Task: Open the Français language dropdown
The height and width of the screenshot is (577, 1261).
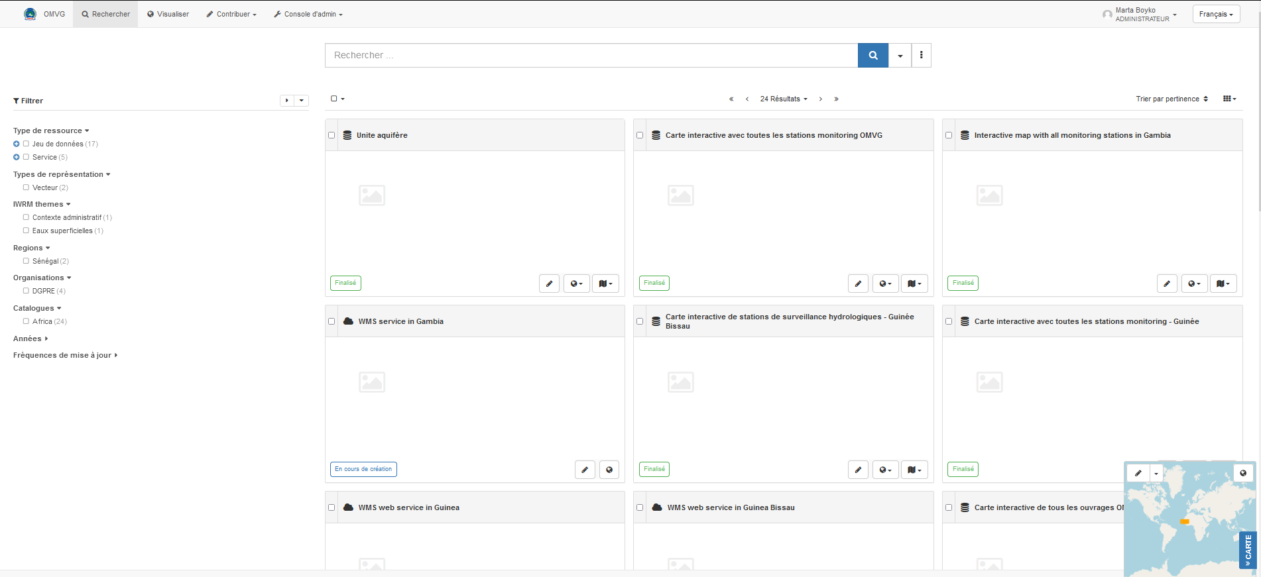Action: tap(1216, 14)
